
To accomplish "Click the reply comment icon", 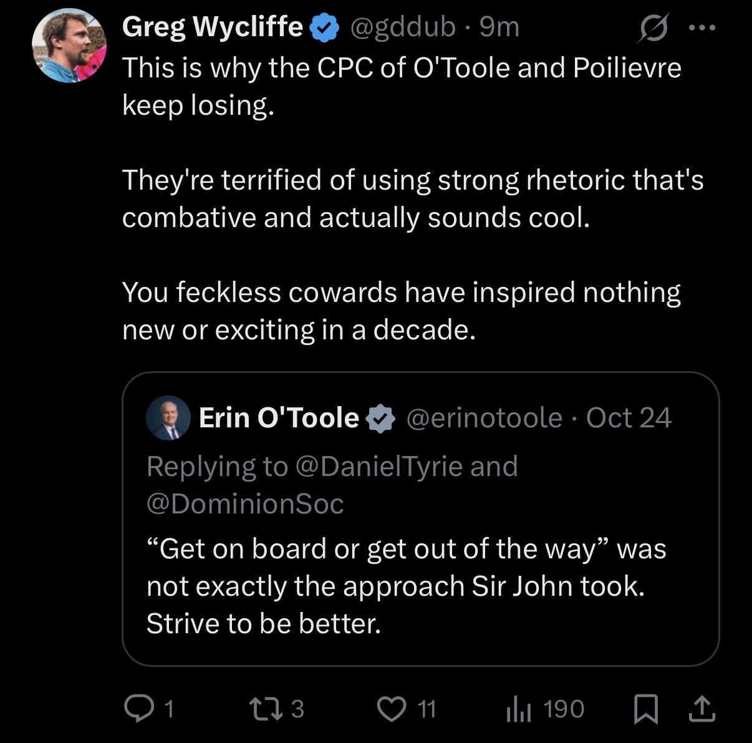I will (137, 709).
